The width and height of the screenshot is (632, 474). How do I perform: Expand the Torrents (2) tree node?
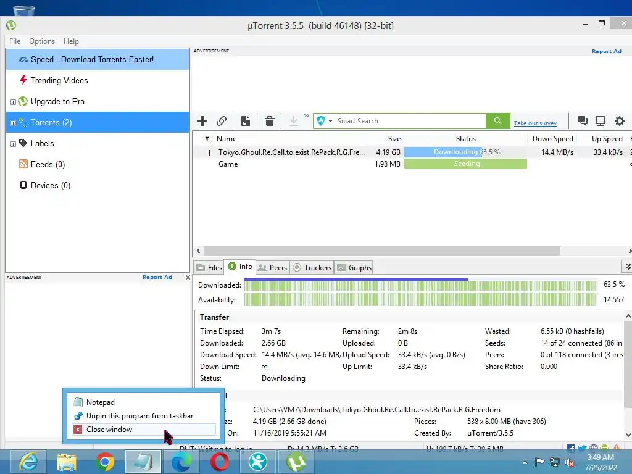point(13,123)
